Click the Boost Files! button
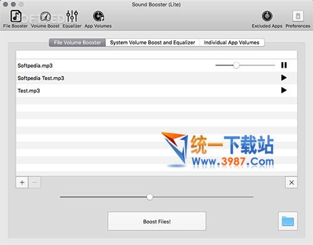The height and width of the screenshot is (245, 313). click(157, 221)
